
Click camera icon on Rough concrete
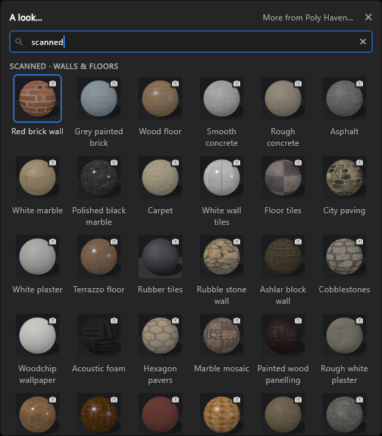298,83
